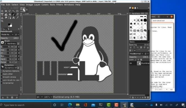
Task: Open the paint Mode dropdown in tool options
Action: click(x=7, y=35)
